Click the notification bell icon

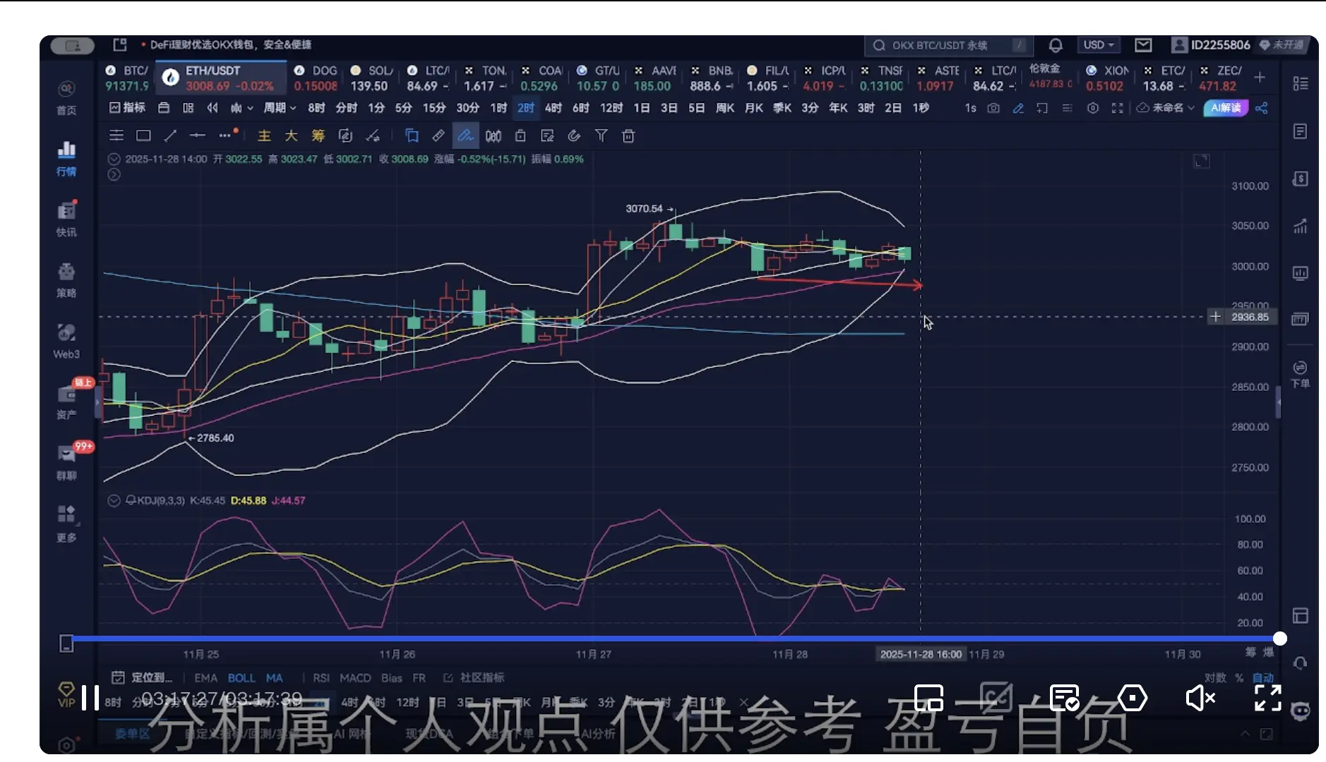(1056, 45)
